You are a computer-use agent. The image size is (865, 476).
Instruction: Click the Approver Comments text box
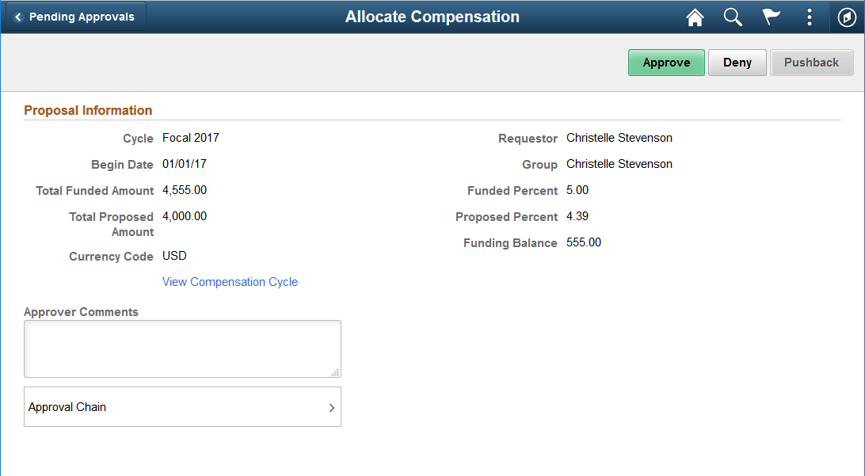tap(182, 348)
